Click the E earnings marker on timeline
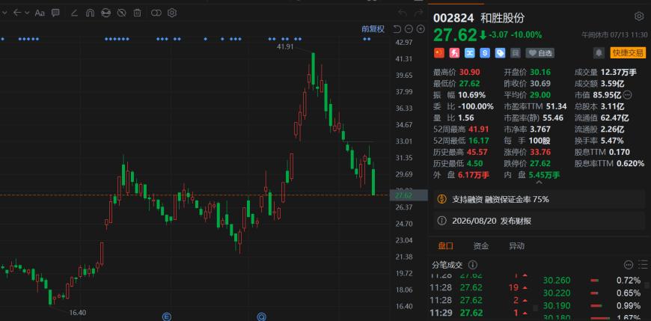This screenshot has width=651, height=321. pos(168,317)
